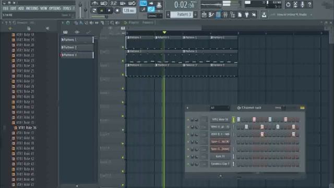This screenshot has height=188, width=334.
Task: Open the Playlist view from the toolbar
Action: 204,15
